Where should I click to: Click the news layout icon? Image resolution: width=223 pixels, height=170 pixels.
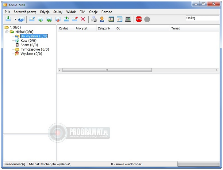128,19
